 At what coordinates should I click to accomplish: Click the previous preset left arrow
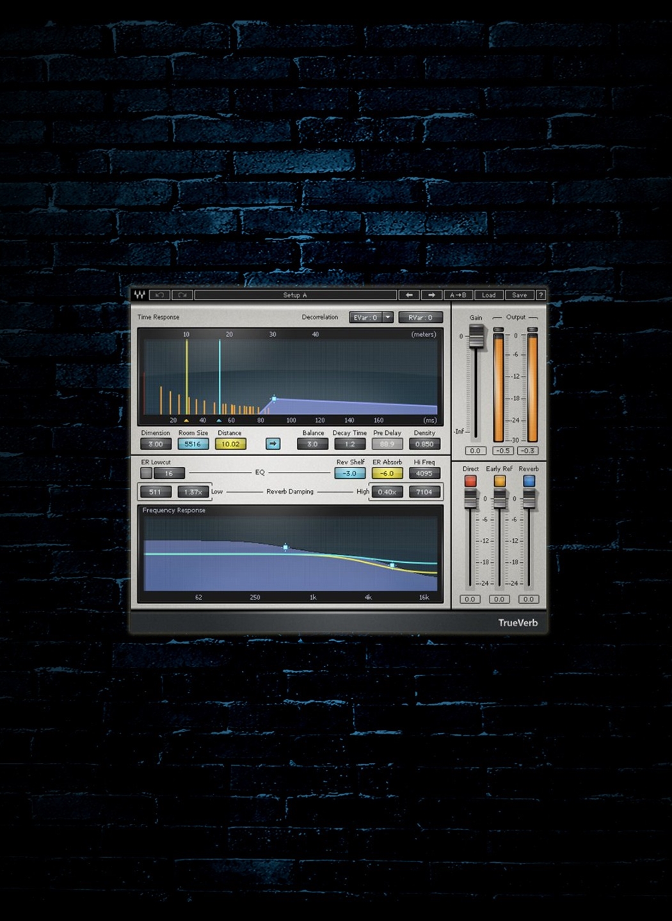tap(408, 295)
